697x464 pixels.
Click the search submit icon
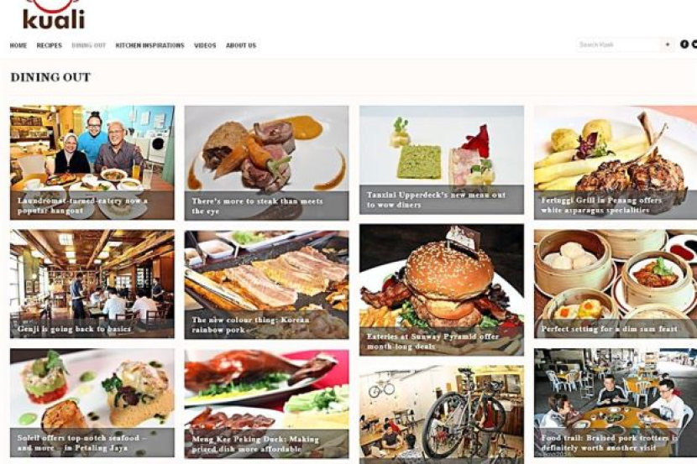point(668,44)
